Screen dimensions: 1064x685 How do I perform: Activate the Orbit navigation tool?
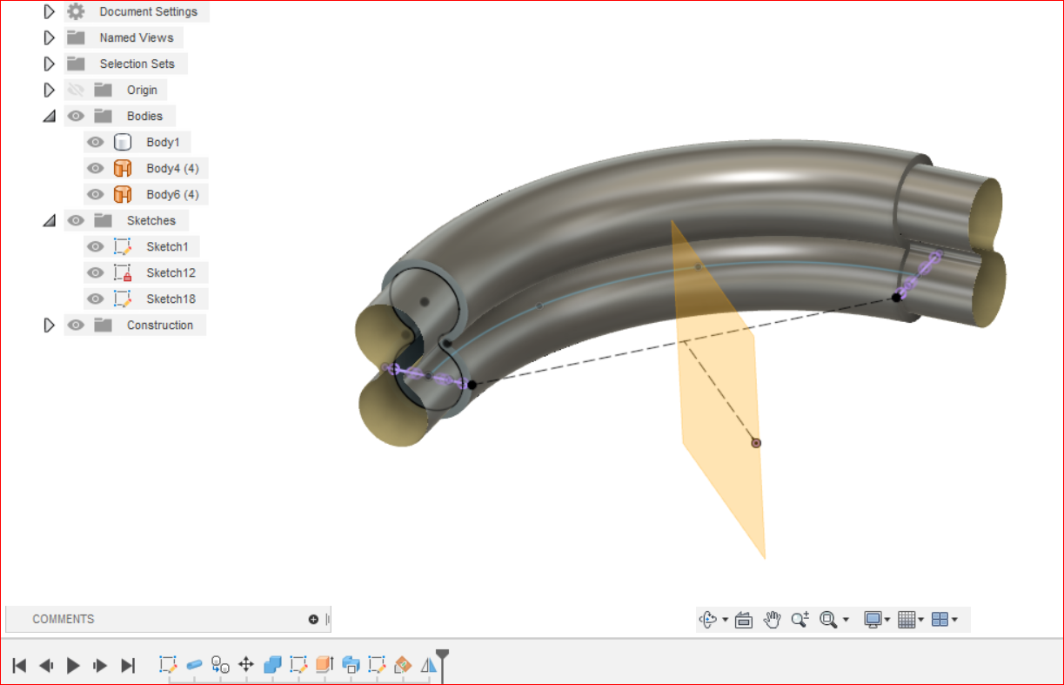tap(707, 620)
